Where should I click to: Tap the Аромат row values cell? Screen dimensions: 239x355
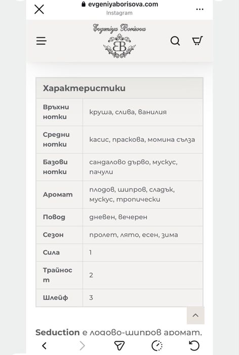coord(143,195)
